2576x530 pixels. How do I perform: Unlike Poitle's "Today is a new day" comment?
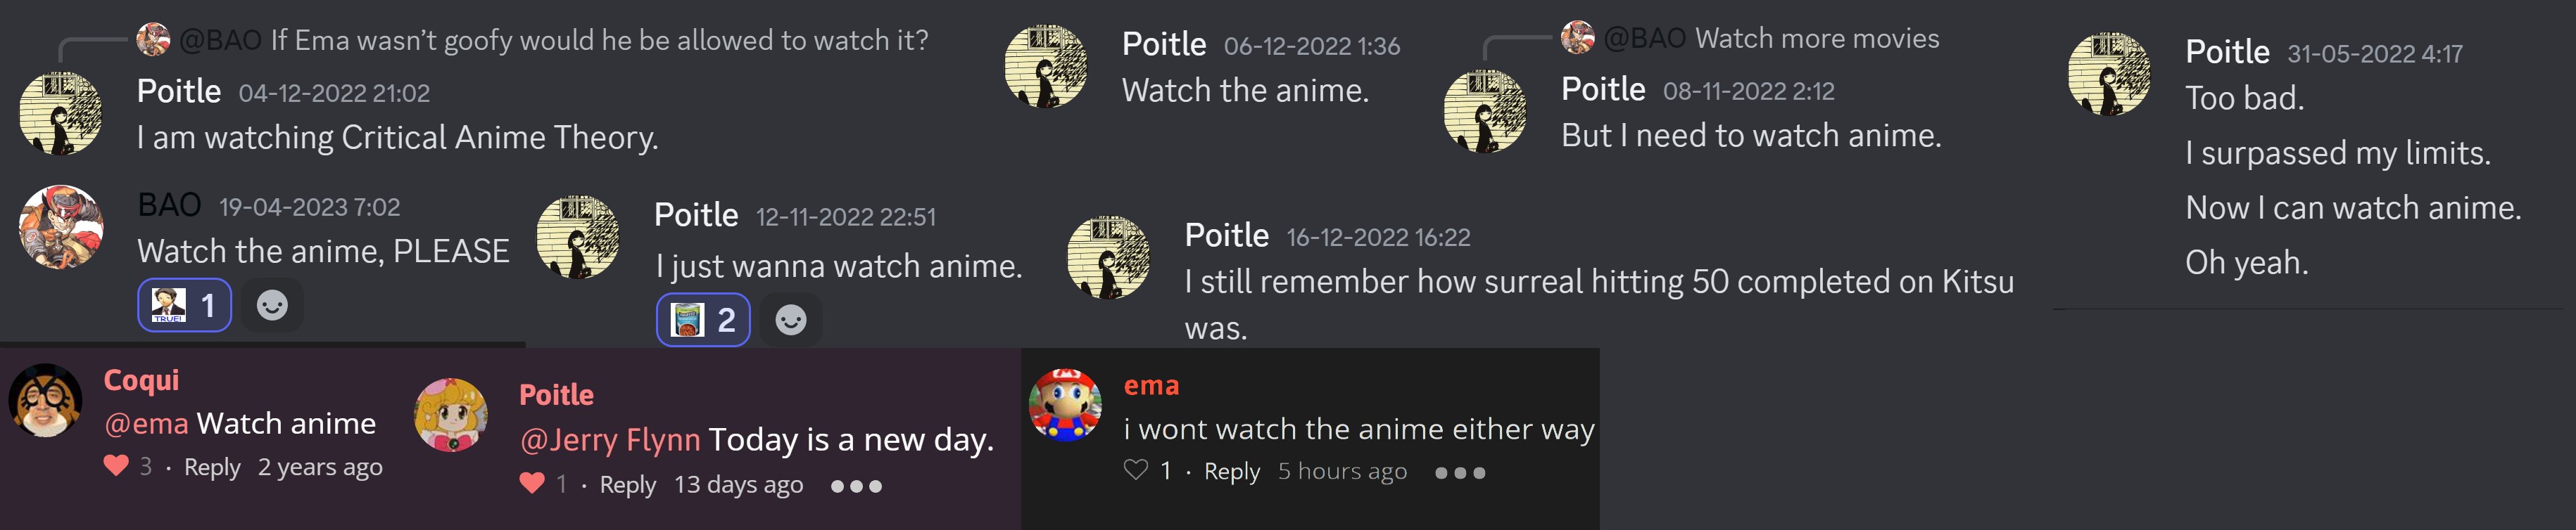coord(532,484)
